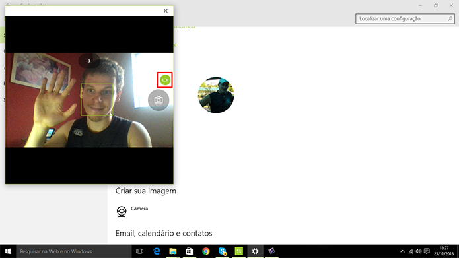Image resolution: width=459 pixels, height=258 pixels.
Task: Click the search magnifier icon in settings
Action: point(450,18)
